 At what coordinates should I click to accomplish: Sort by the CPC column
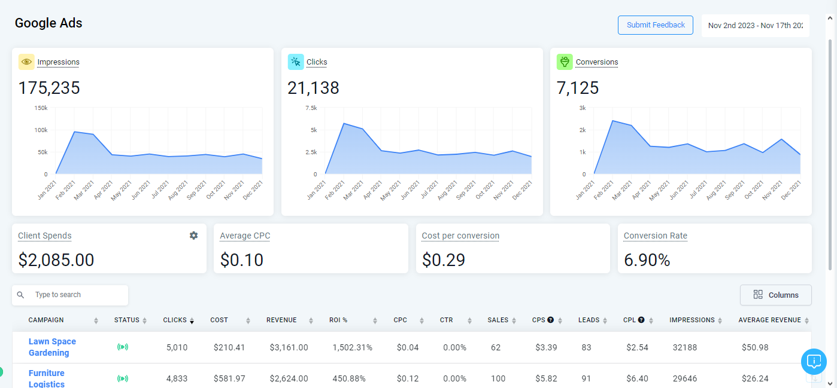pos(420,320)
